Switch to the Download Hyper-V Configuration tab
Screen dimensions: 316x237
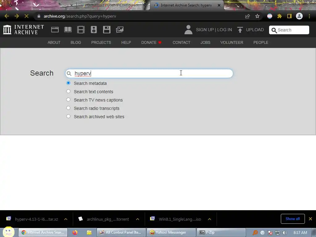point(113,5)
